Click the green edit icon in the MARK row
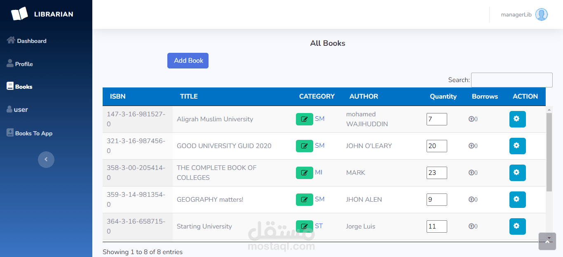 coord(305,173)
